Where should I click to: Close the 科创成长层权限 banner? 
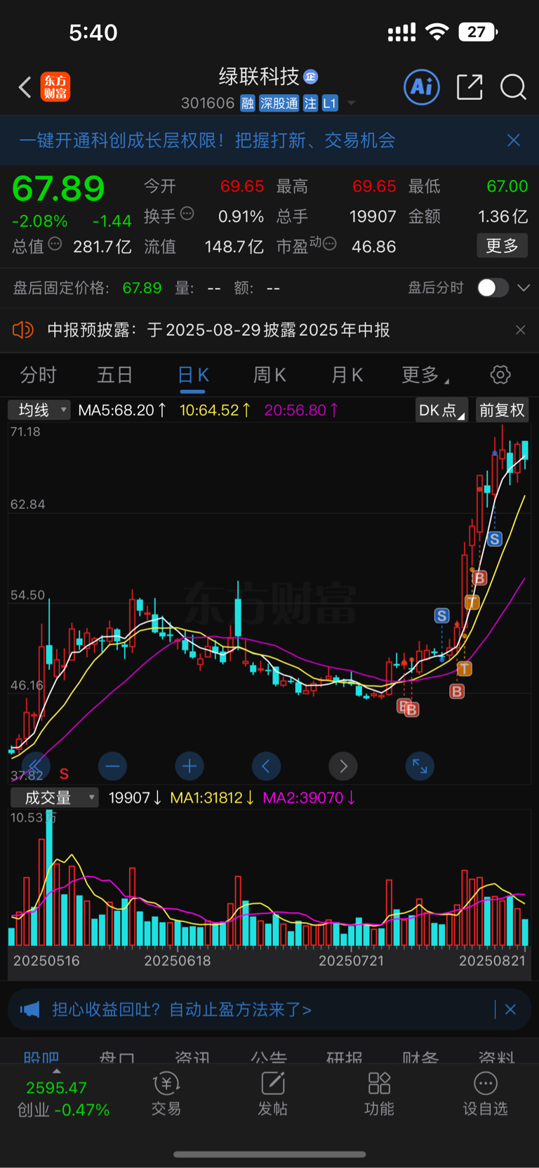(514, 141)
